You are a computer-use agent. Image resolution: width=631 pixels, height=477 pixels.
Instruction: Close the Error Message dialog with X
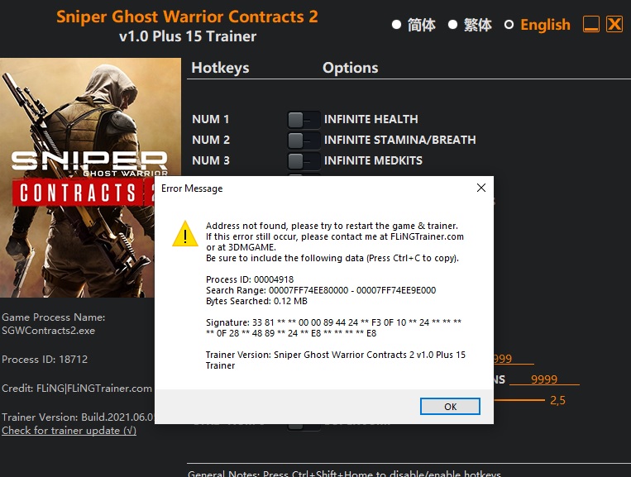point(480,188)
